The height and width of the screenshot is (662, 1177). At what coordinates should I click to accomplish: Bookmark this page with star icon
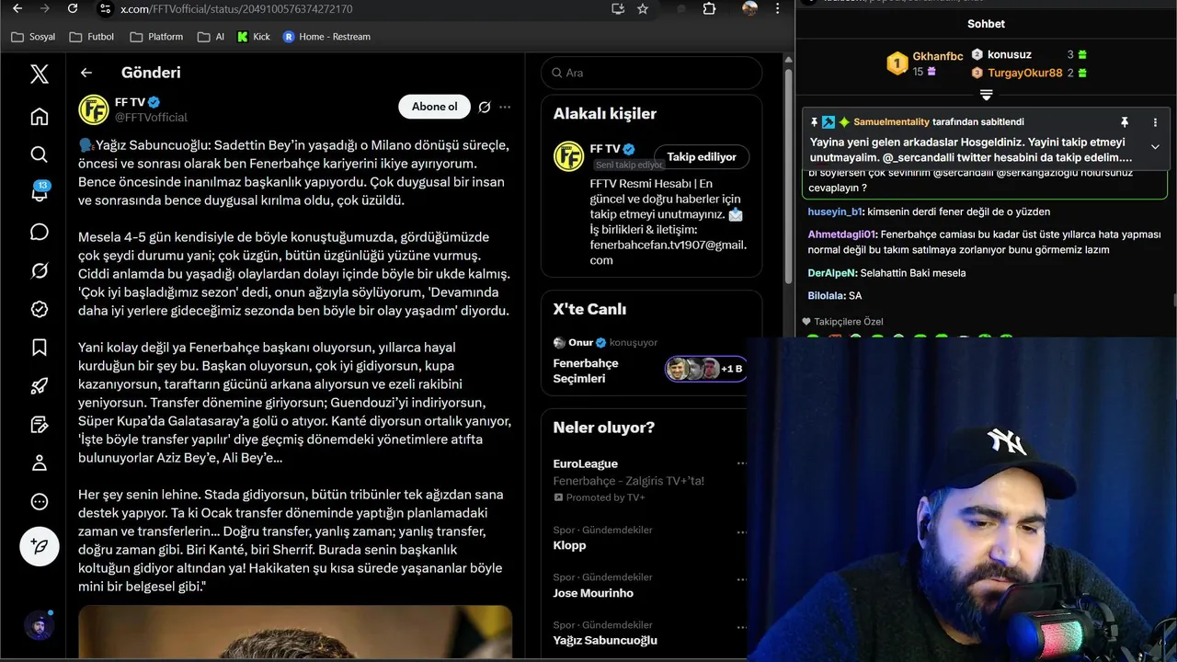coord(643,8)
